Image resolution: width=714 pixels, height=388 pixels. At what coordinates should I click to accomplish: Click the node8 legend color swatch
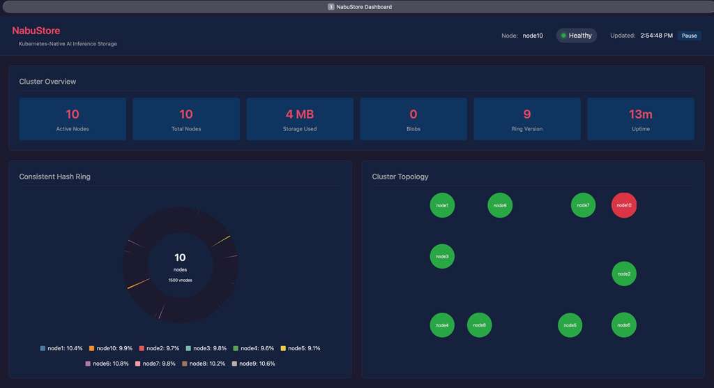click(184, 364)
